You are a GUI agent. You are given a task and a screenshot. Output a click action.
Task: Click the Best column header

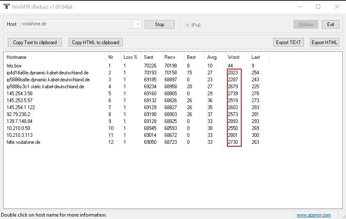click(x=194, y=57)
